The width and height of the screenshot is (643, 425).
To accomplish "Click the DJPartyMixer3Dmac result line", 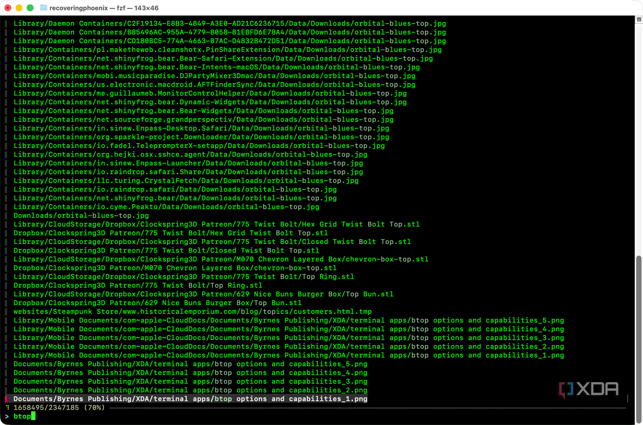I will pyautogui.click(x=214, y=76).
